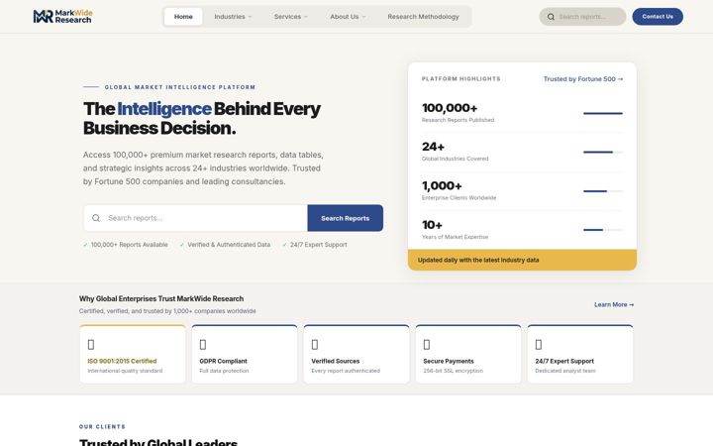Click the MarkWide Research logo

(62, 17)
